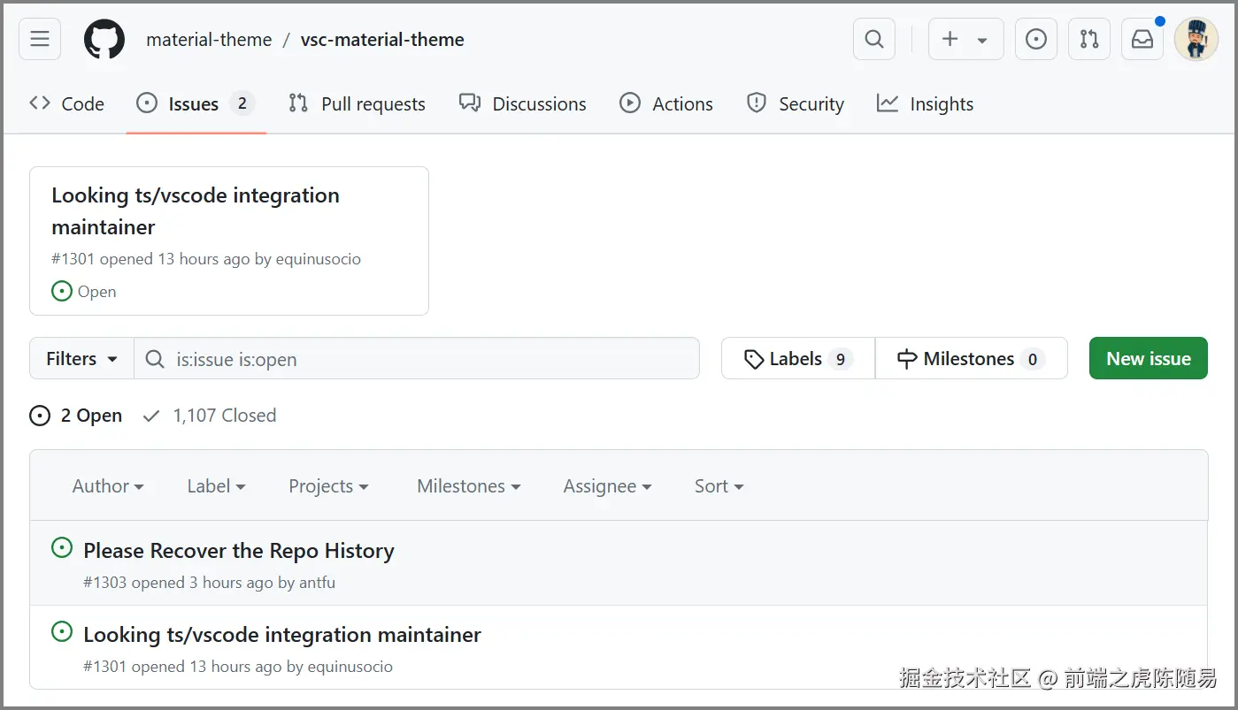Open the hamburger navigation menu
Image resolution: width=1238 pixels, height=710 pixels.
click(x=40, y=40)
